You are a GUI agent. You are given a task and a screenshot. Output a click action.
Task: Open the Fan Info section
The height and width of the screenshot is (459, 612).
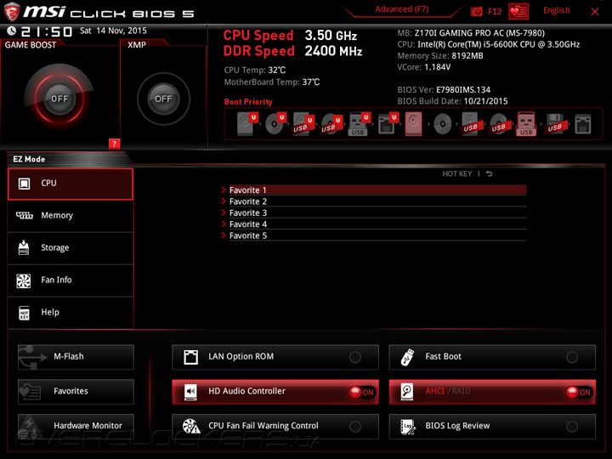pos(71,280)
